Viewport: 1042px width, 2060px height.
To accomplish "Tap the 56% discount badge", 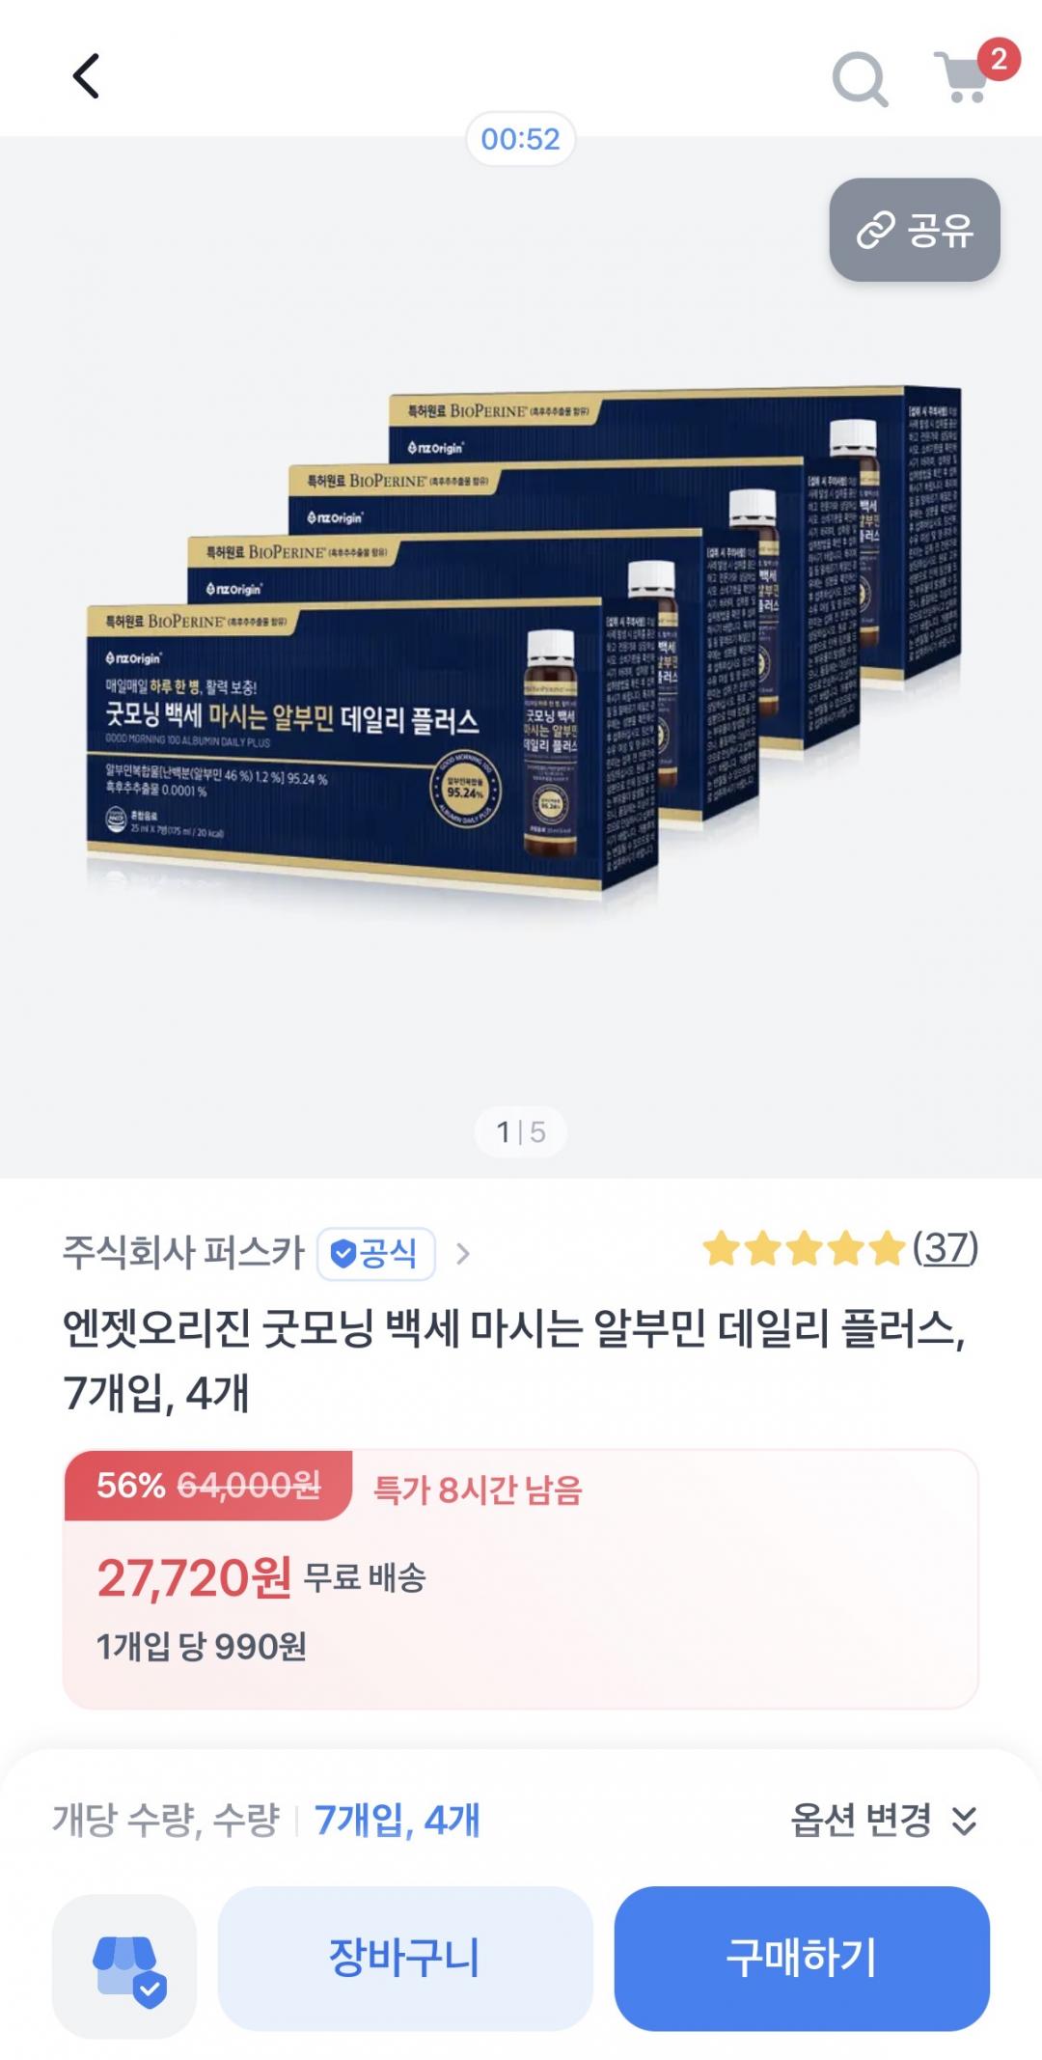I will (x=131, y=1486).
